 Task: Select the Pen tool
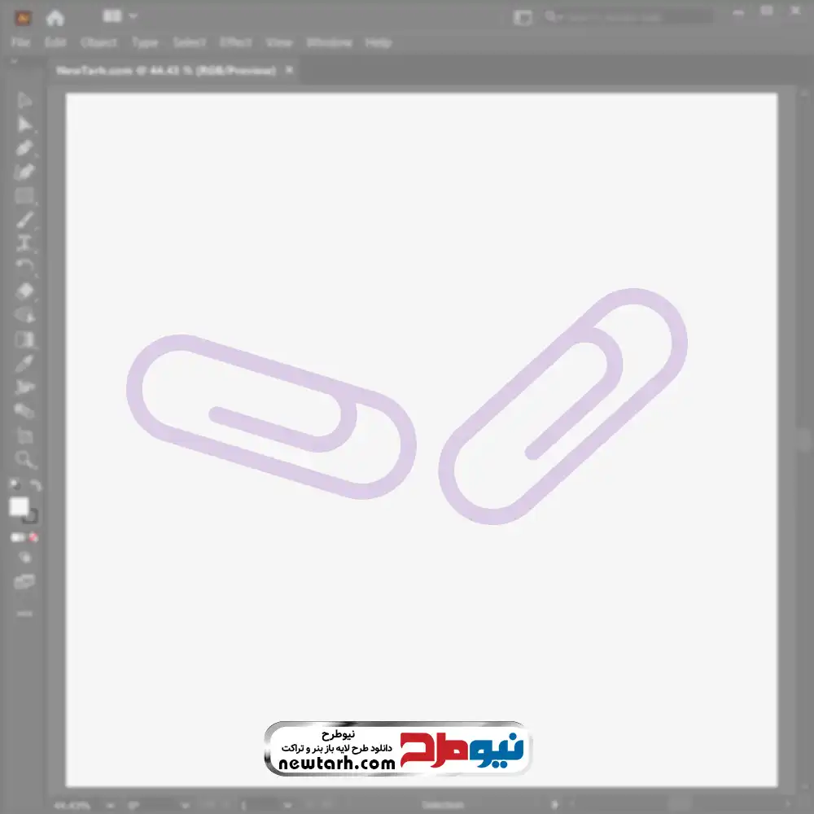tap(24, 148)
